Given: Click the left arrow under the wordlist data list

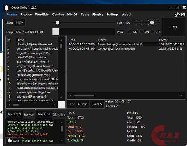Looking at the screenshot, I should pos(9,105).
